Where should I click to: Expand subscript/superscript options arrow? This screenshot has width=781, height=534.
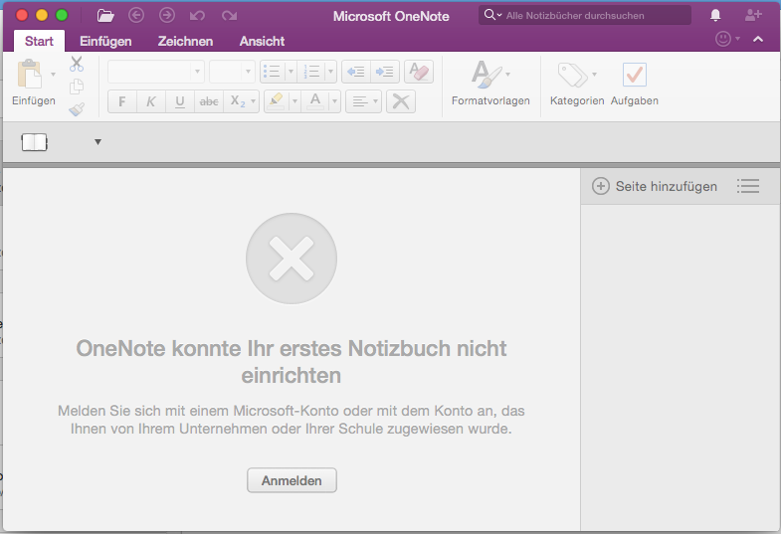[253, 102]
